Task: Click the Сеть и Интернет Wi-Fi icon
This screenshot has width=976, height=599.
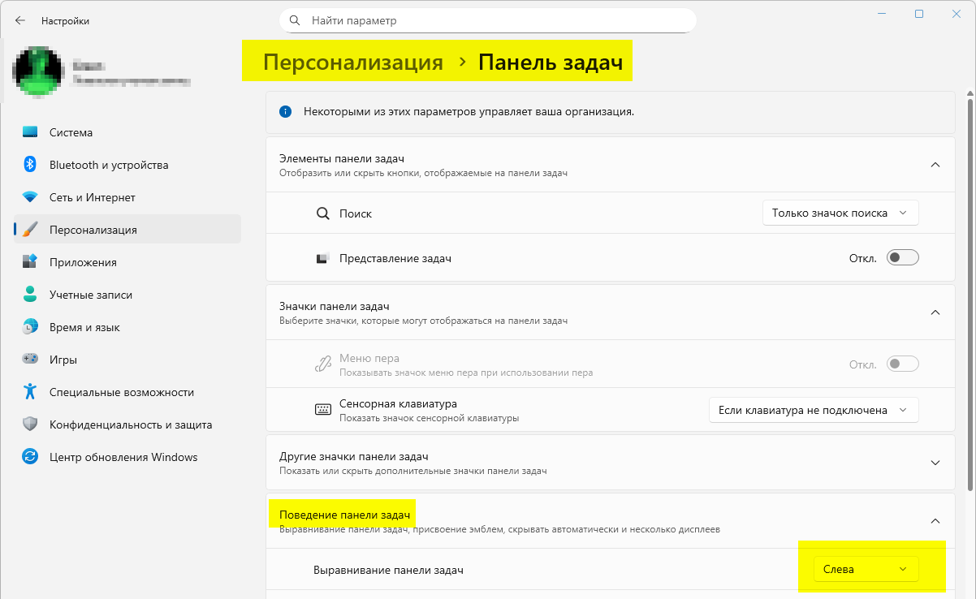Action: click(x=30, y=197)
